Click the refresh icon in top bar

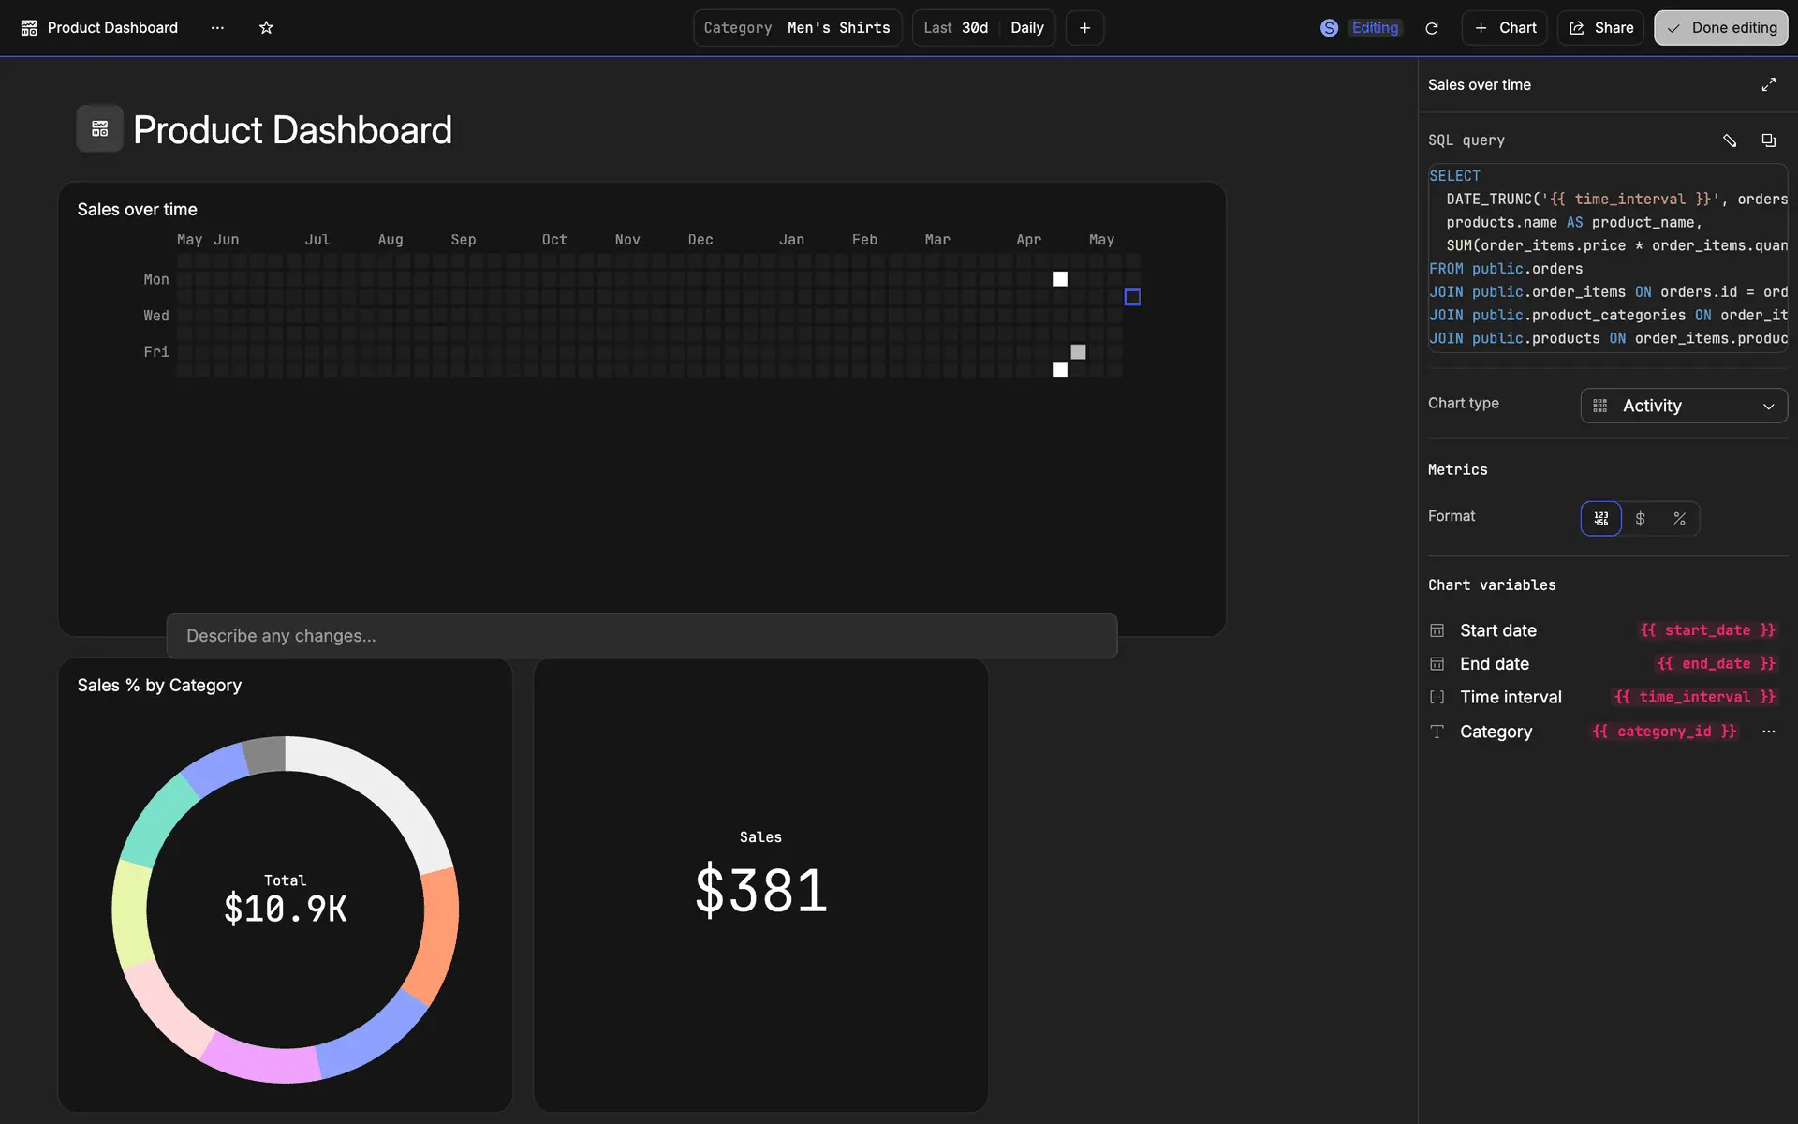click(1431, 28)
